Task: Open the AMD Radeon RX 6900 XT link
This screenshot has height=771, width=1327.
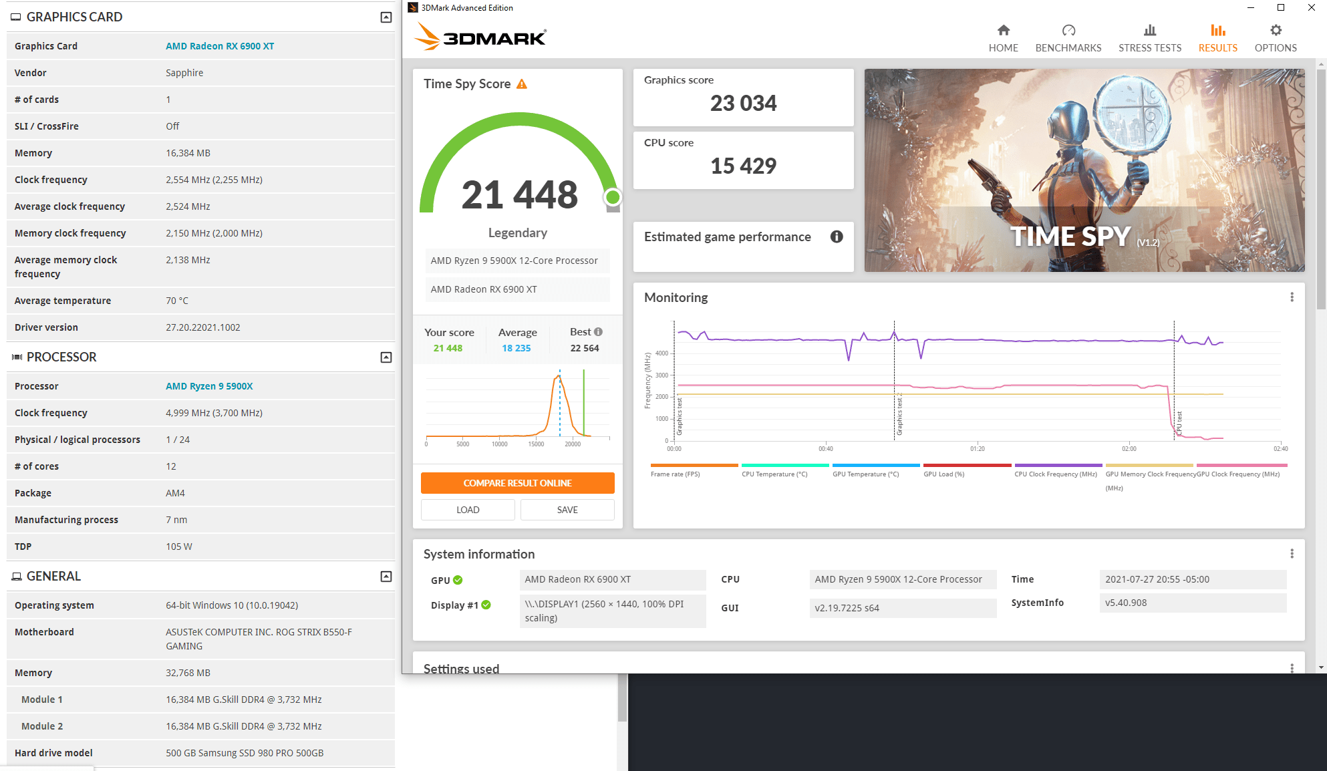Action: coord(220,45)
